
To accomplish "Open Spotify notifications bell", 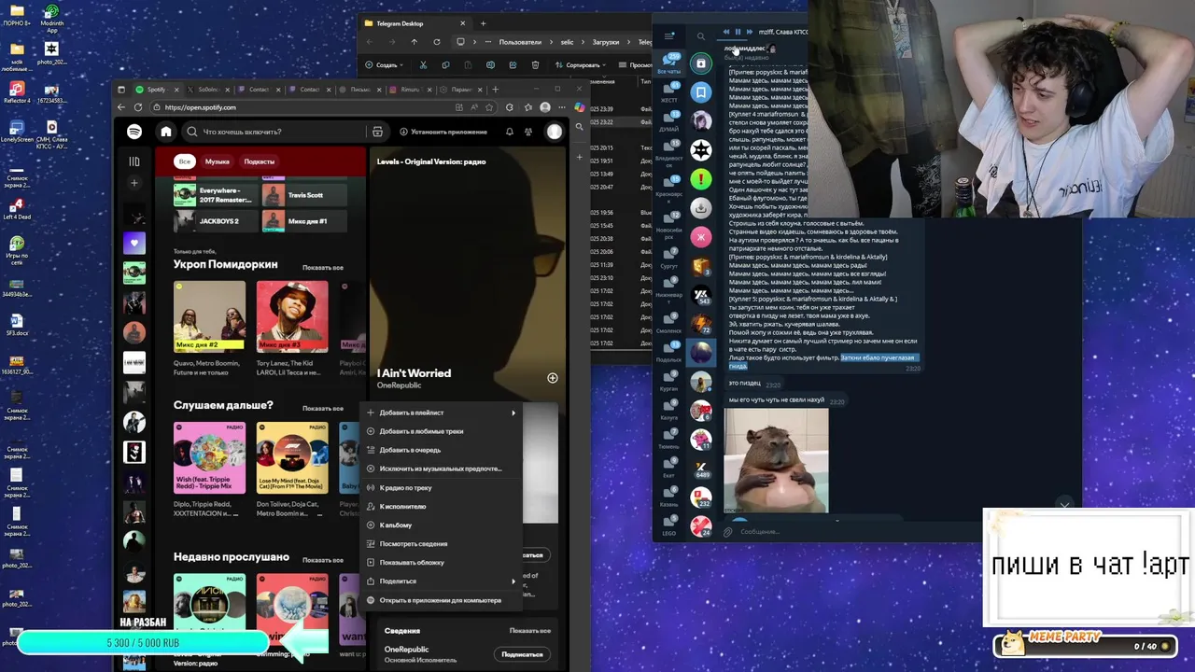I will pyautogui.click(x=510, y=132).
